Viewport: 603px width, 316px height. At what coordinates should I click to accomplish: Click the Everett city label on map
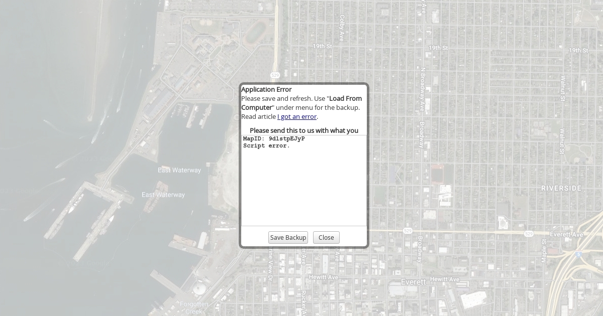(x=414, y=282)
